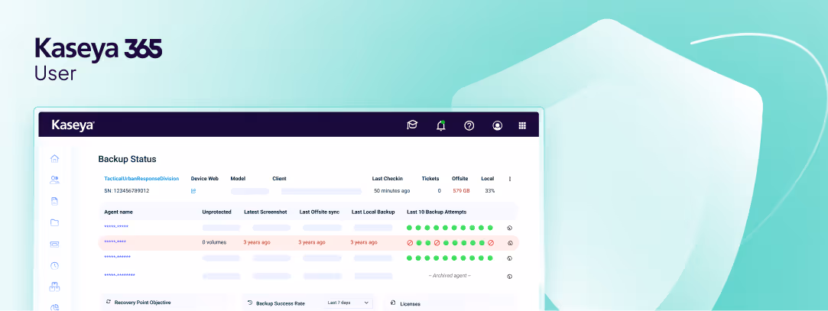Open the TacticalUrbanResponseDivision link
This screenshot has width=828, height=311.
(141, 179)
